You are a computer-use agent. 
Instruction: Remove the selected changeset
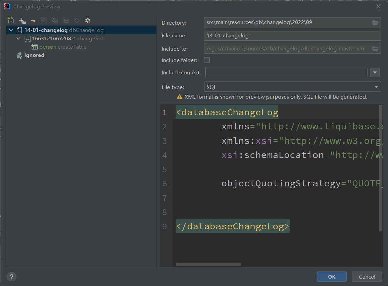pos(33,20)
